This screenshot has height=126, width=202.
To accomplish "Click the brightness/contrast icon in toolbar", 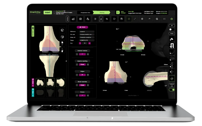I will pyautogui.click(x=95, y=19).
